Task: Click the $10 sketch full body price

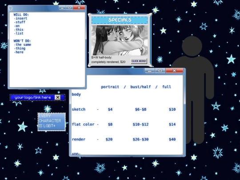Action: coord(172,109)
